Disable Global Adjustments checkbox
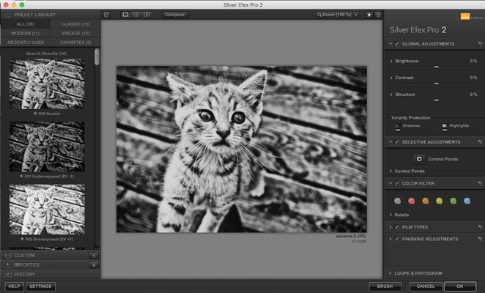This screenshot has height=293, width=485. click(x=397, y=44)
